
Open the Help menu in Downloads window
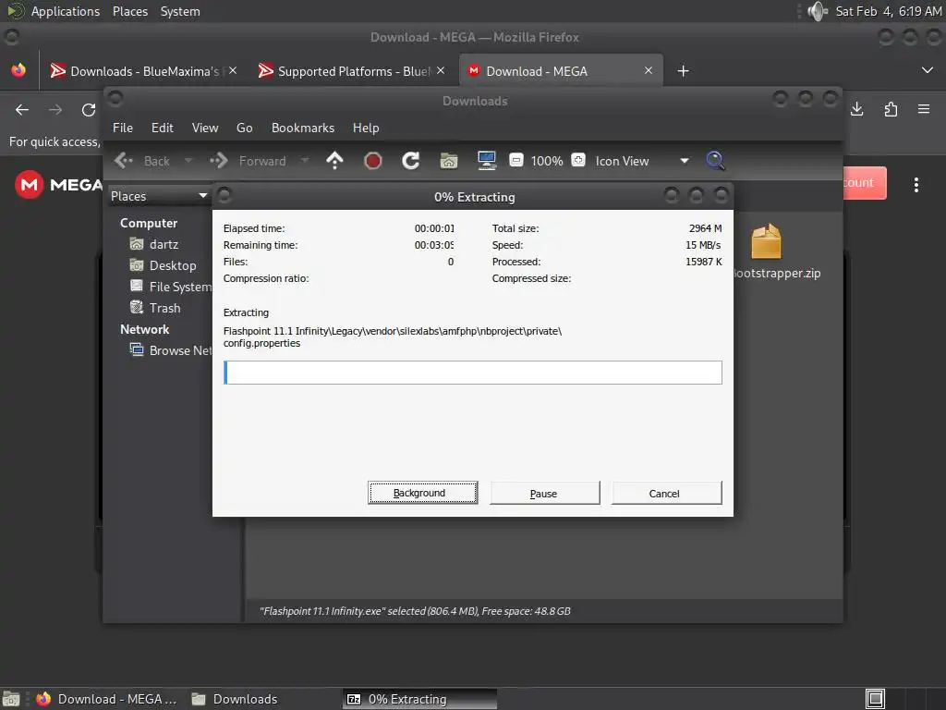[x=366, y=128]
